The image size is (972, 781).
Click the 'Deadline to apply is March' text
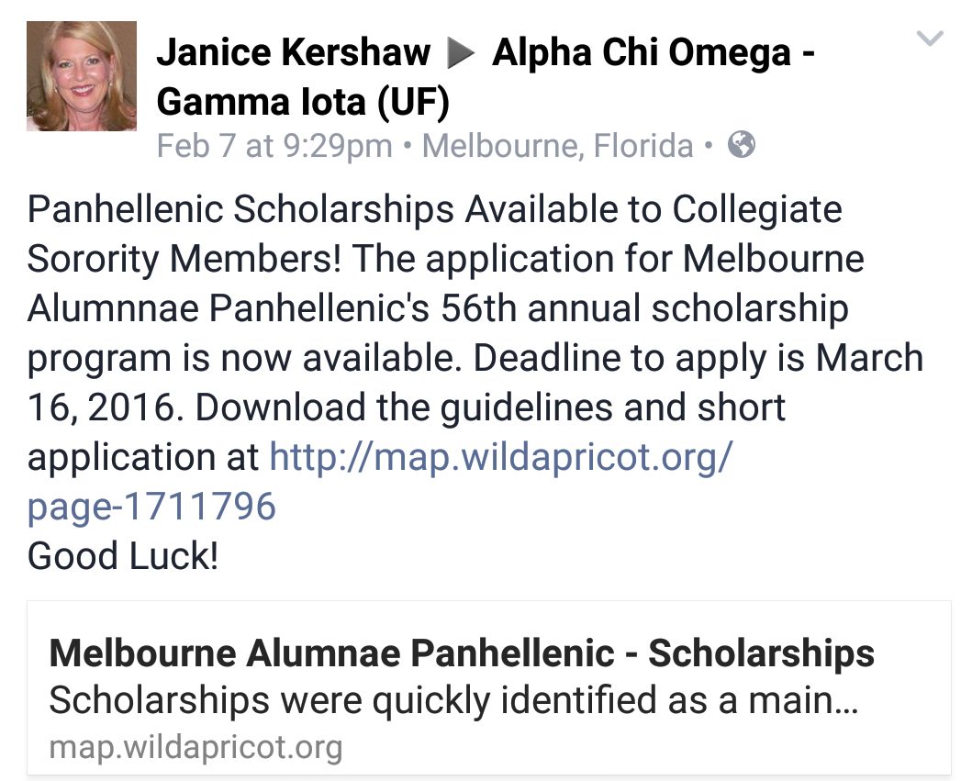pos(698,357)
